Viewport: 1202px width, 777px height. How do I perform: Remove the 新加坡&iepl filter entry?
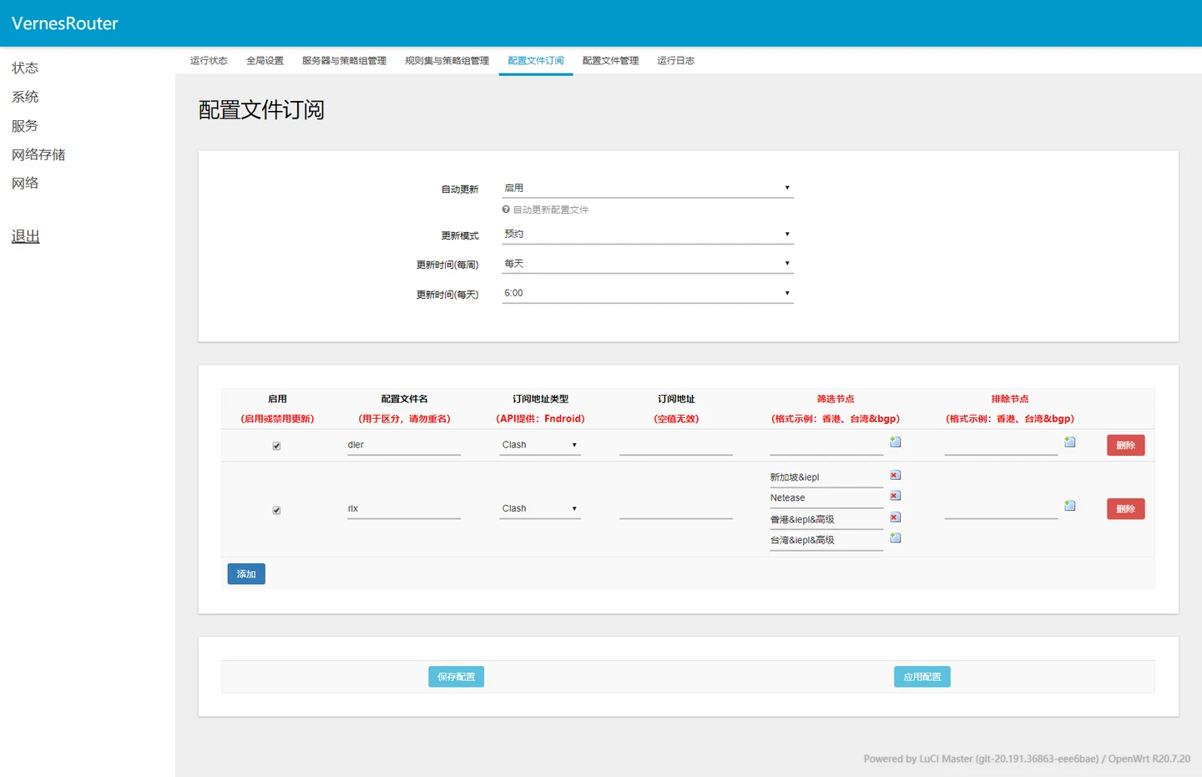point(895,475)
